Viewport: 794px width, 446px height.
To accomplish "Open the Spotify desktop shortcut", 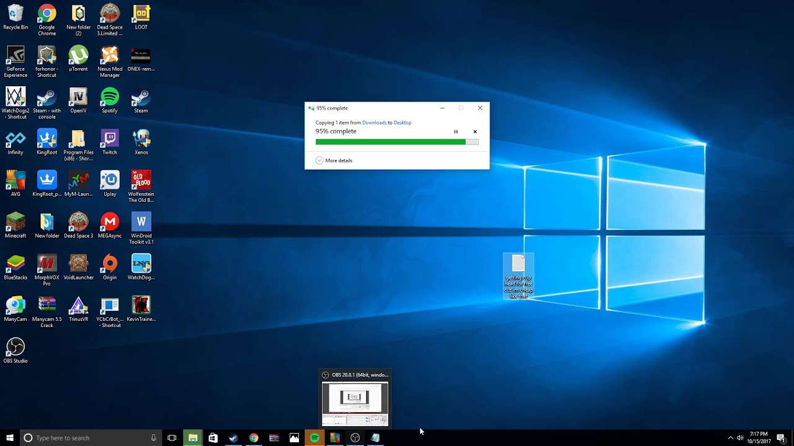I will click(x=110, y=98).
